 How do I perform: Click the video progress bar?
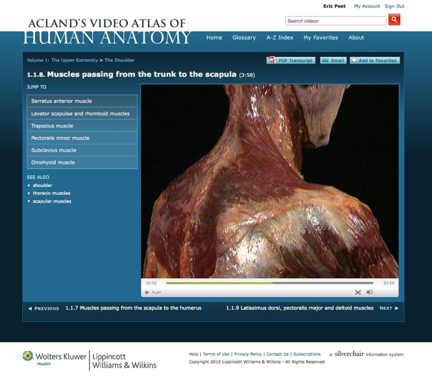click(x=269, y=283)
